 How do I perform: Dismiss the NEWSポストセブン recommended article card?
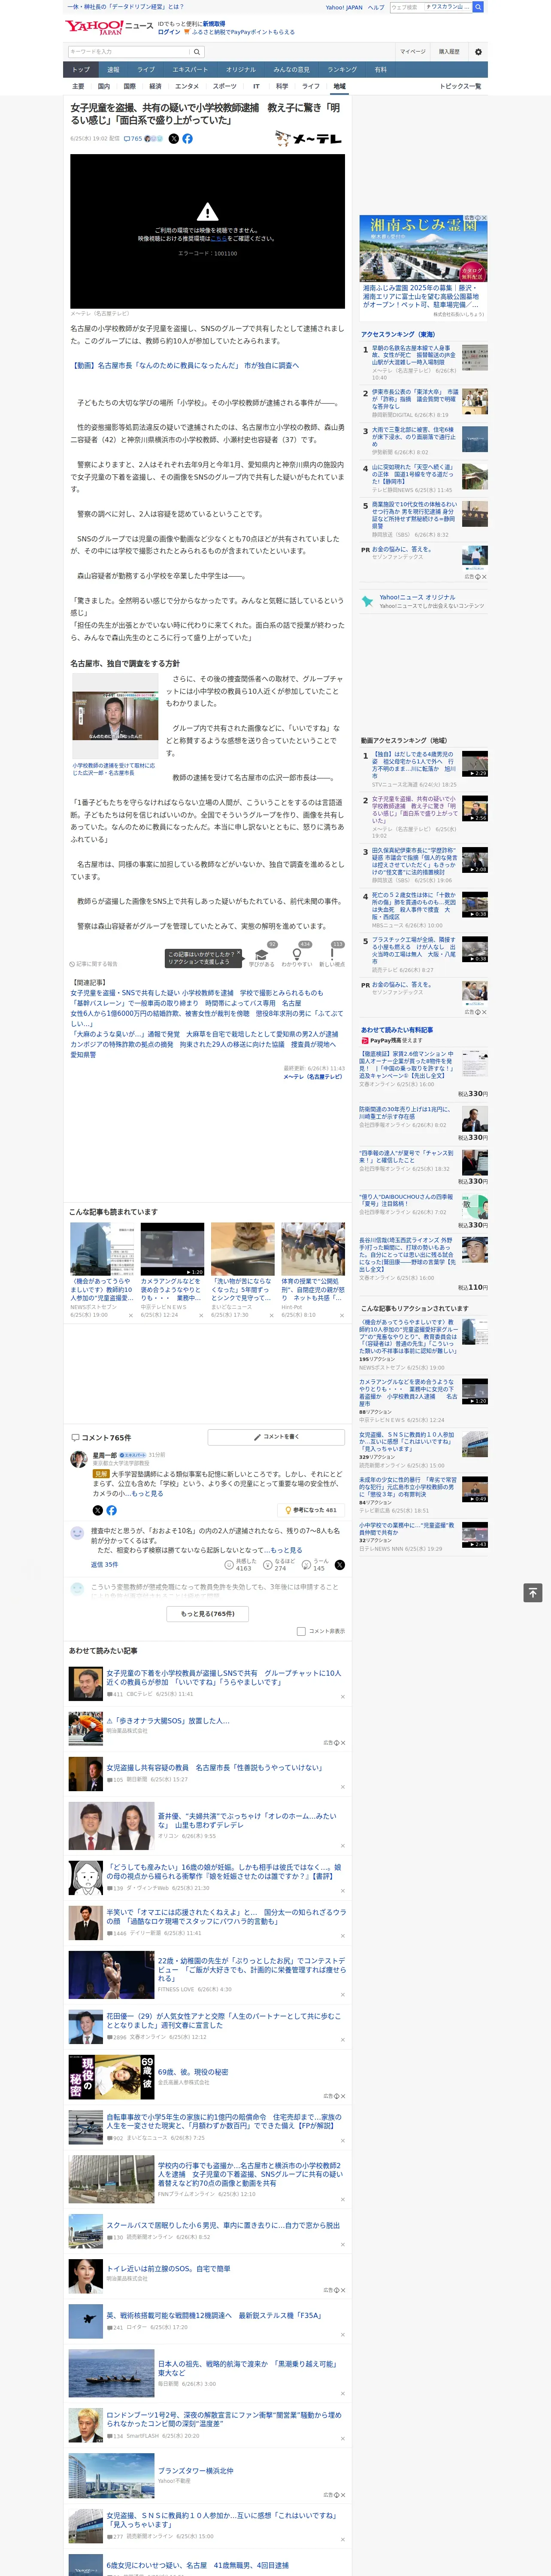point(131,1315)
